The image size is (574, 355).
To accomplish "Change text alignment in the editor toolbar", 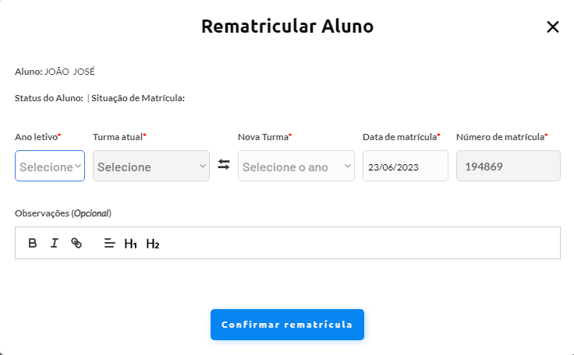I will coord(109,243).
